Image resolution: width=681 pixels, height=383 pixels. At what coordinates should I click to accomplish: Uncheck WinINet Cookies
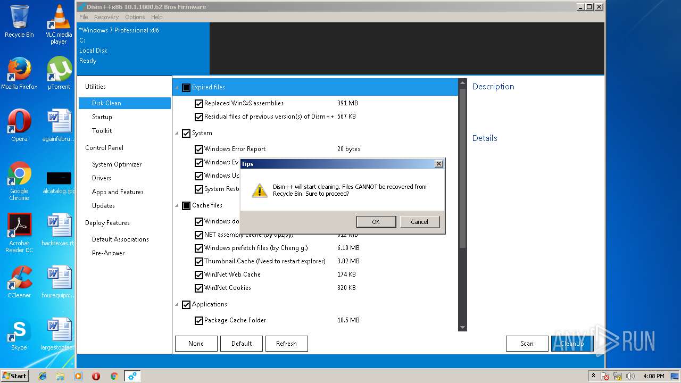(199, 288)
